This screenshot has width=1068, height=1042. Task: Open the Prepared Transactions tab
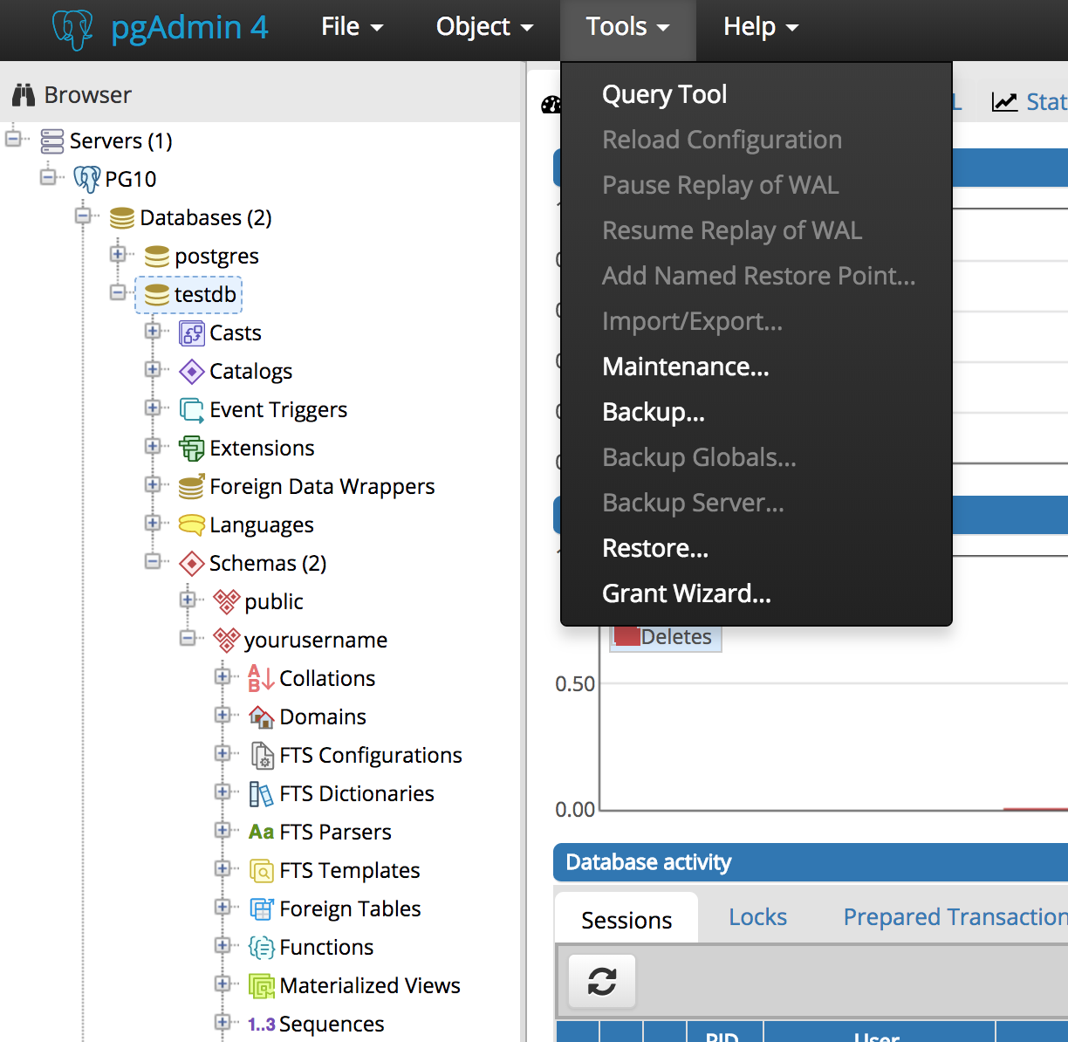955,917
